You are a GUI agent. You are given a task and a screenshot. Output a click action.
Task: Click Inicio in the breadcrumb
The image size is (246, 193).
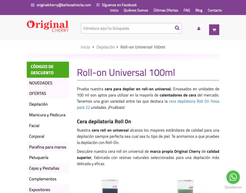(85, 47)
